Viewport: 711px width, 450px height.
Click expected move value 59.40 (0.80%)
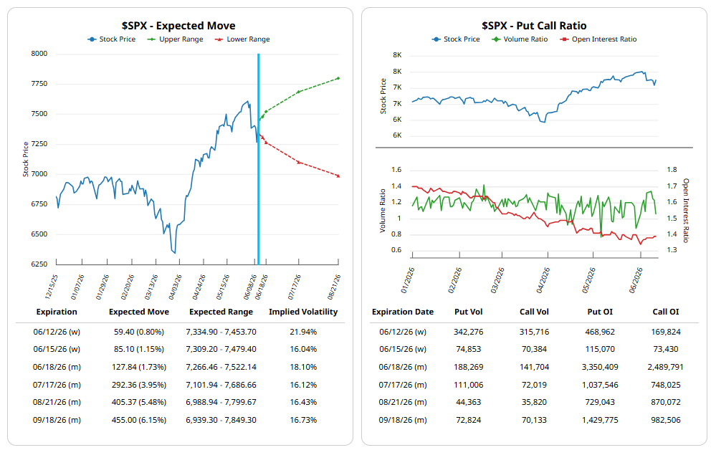coord(139,332)
